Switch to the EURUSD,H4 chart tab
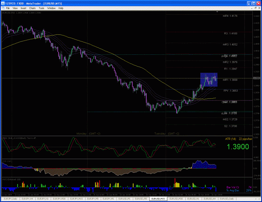262x202 pixels. [210, 199]
